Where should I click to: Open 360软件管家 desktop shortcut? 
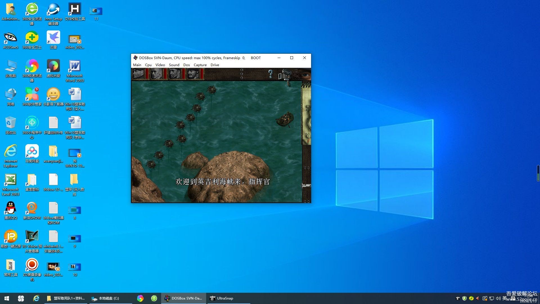click(32, 97)
